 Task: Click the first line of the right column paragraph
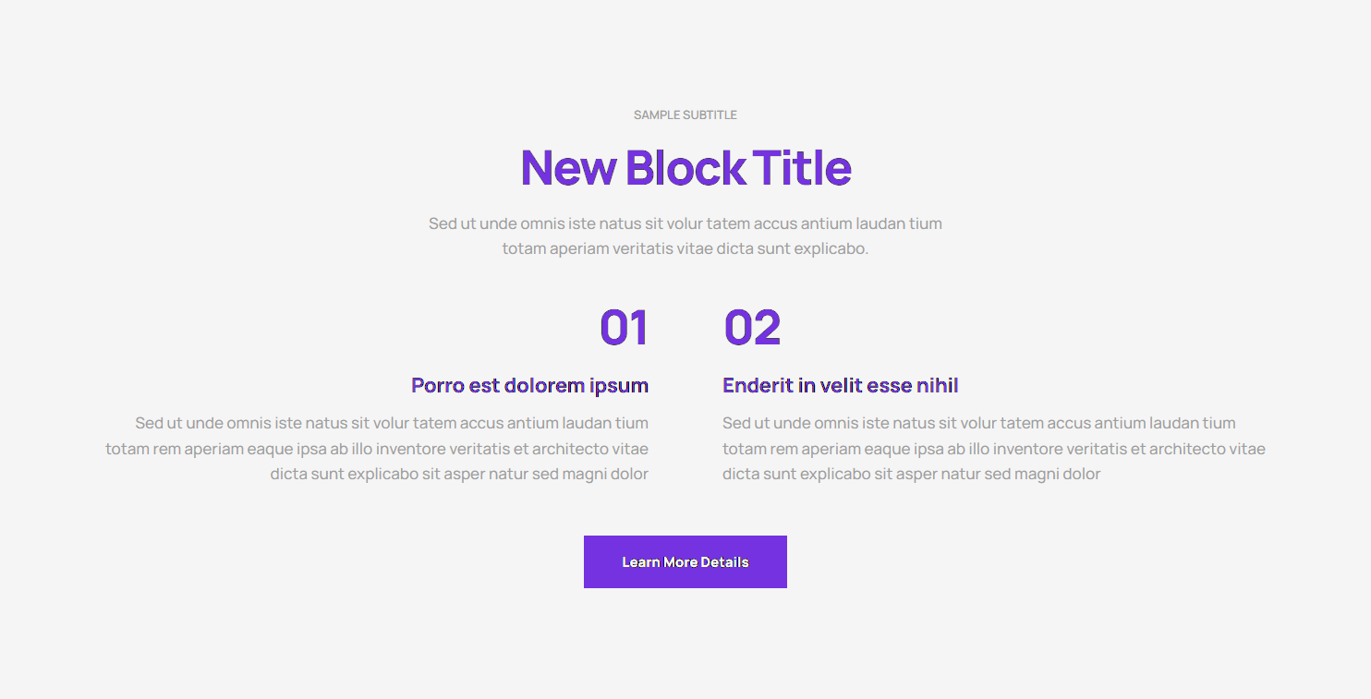[978, 423]
